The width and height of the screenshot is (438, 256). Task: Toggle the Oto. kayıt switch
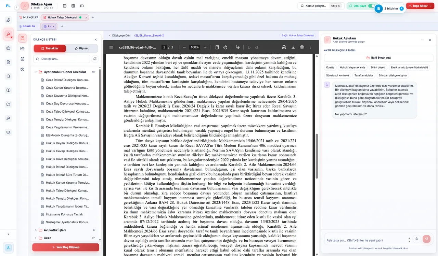point(371,6)
